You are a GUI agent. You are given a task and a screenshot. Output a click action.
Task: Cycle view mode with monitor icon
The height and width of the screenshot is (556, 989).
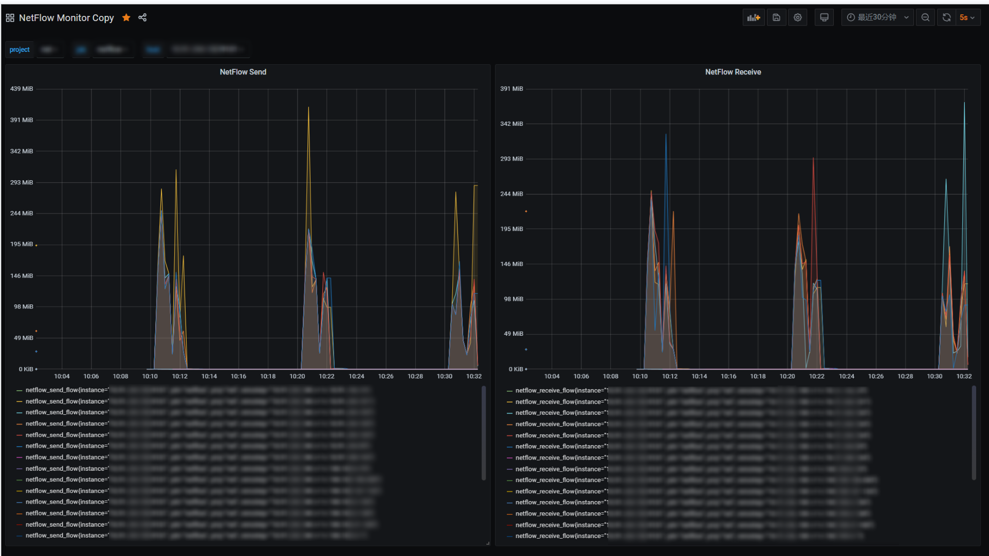824,17
